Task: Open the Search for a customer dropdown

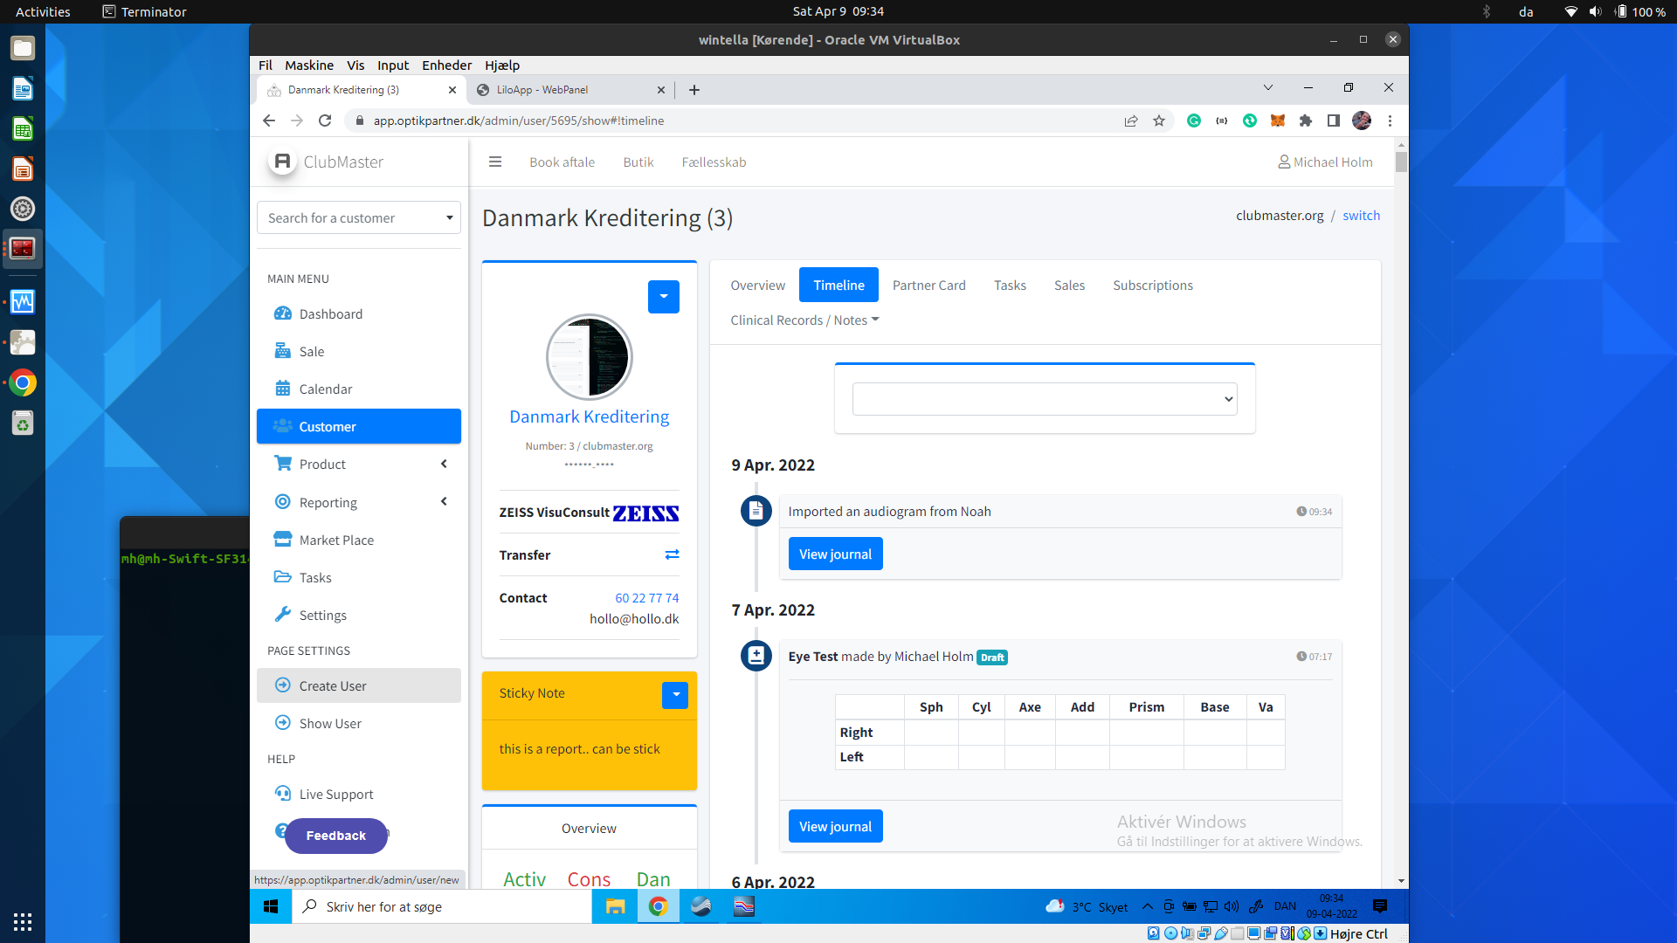Action: 359,217
